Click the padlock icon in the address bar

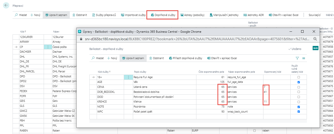point(80,39)
